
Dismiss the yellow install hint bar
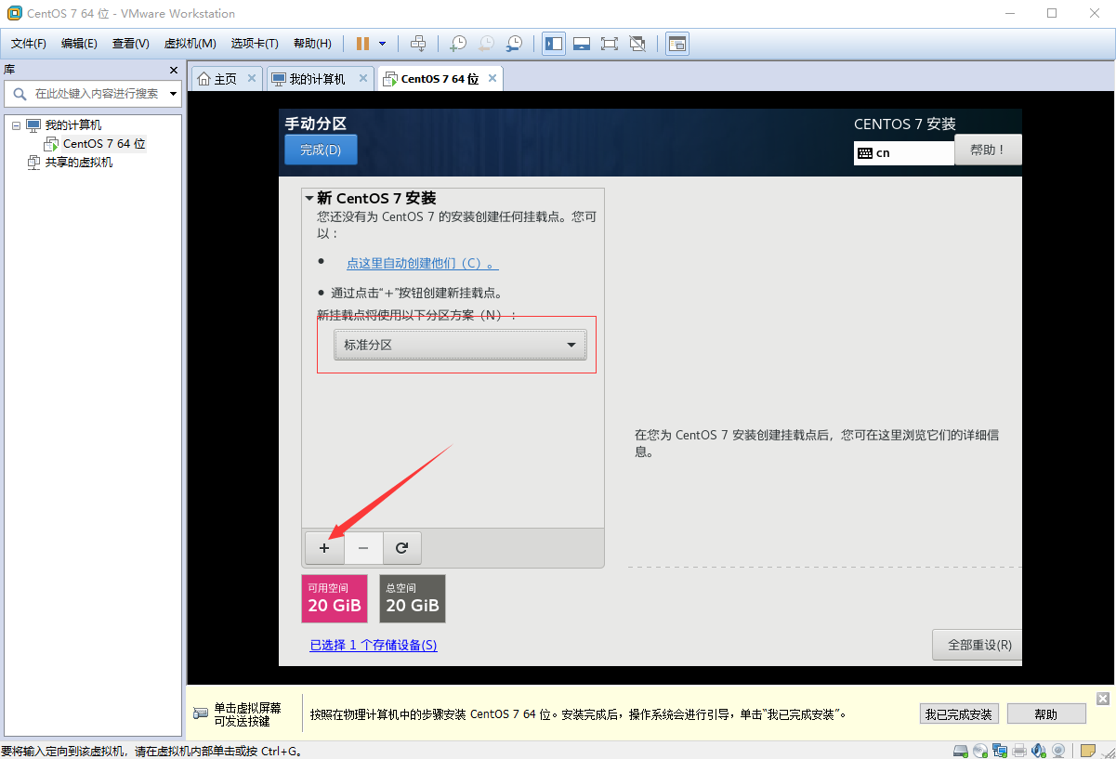click(1103, 699)
